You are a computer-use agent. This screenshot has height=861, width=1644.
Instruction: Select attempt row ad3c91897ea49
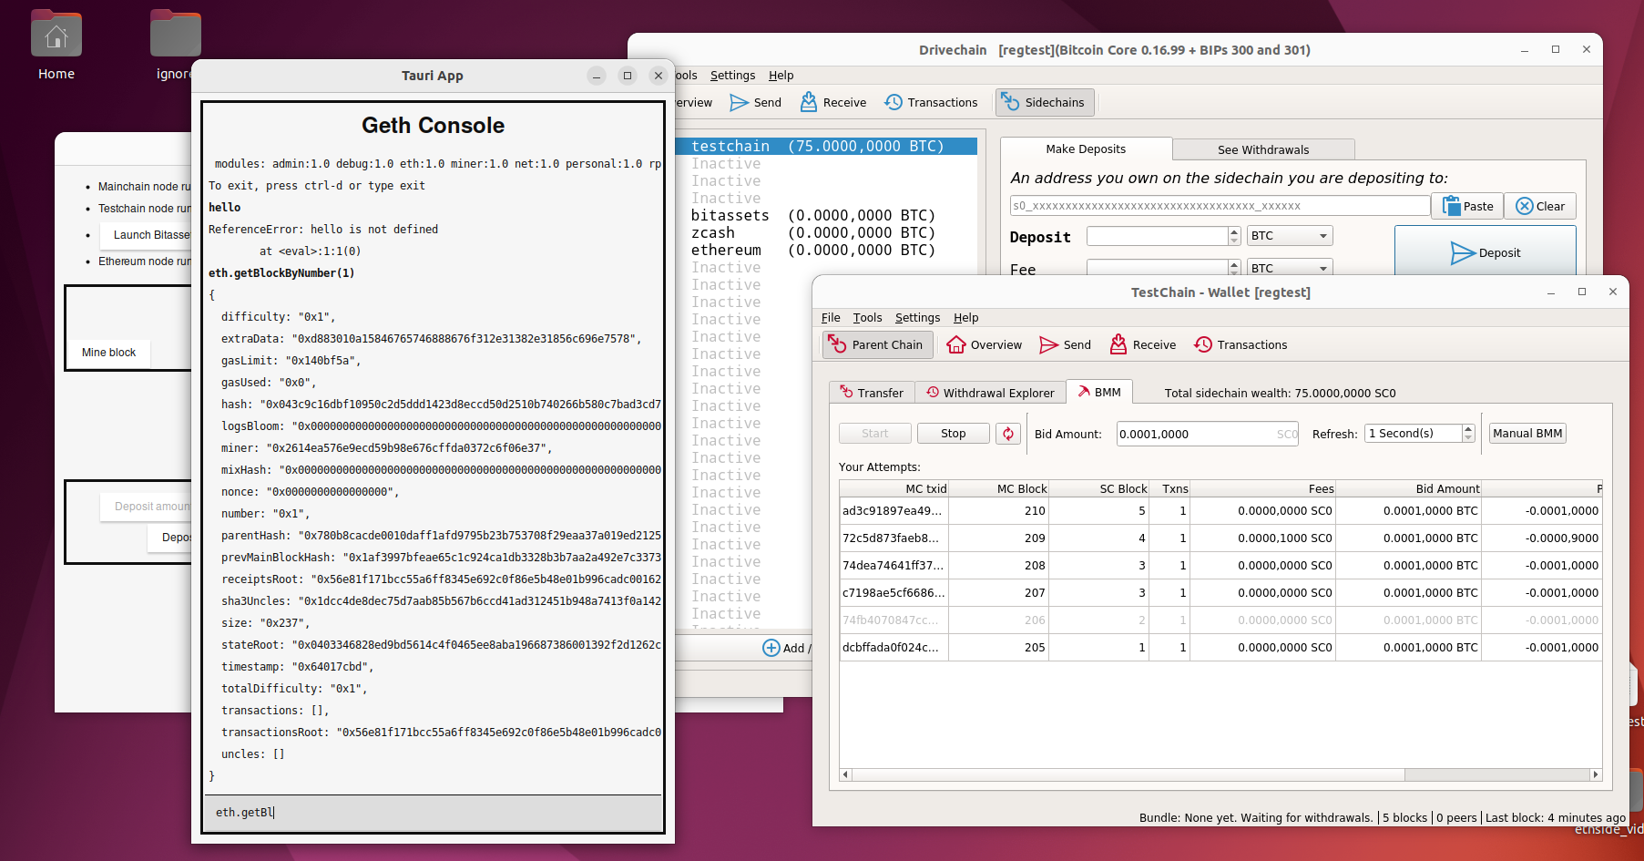[x=1220, y=511]
